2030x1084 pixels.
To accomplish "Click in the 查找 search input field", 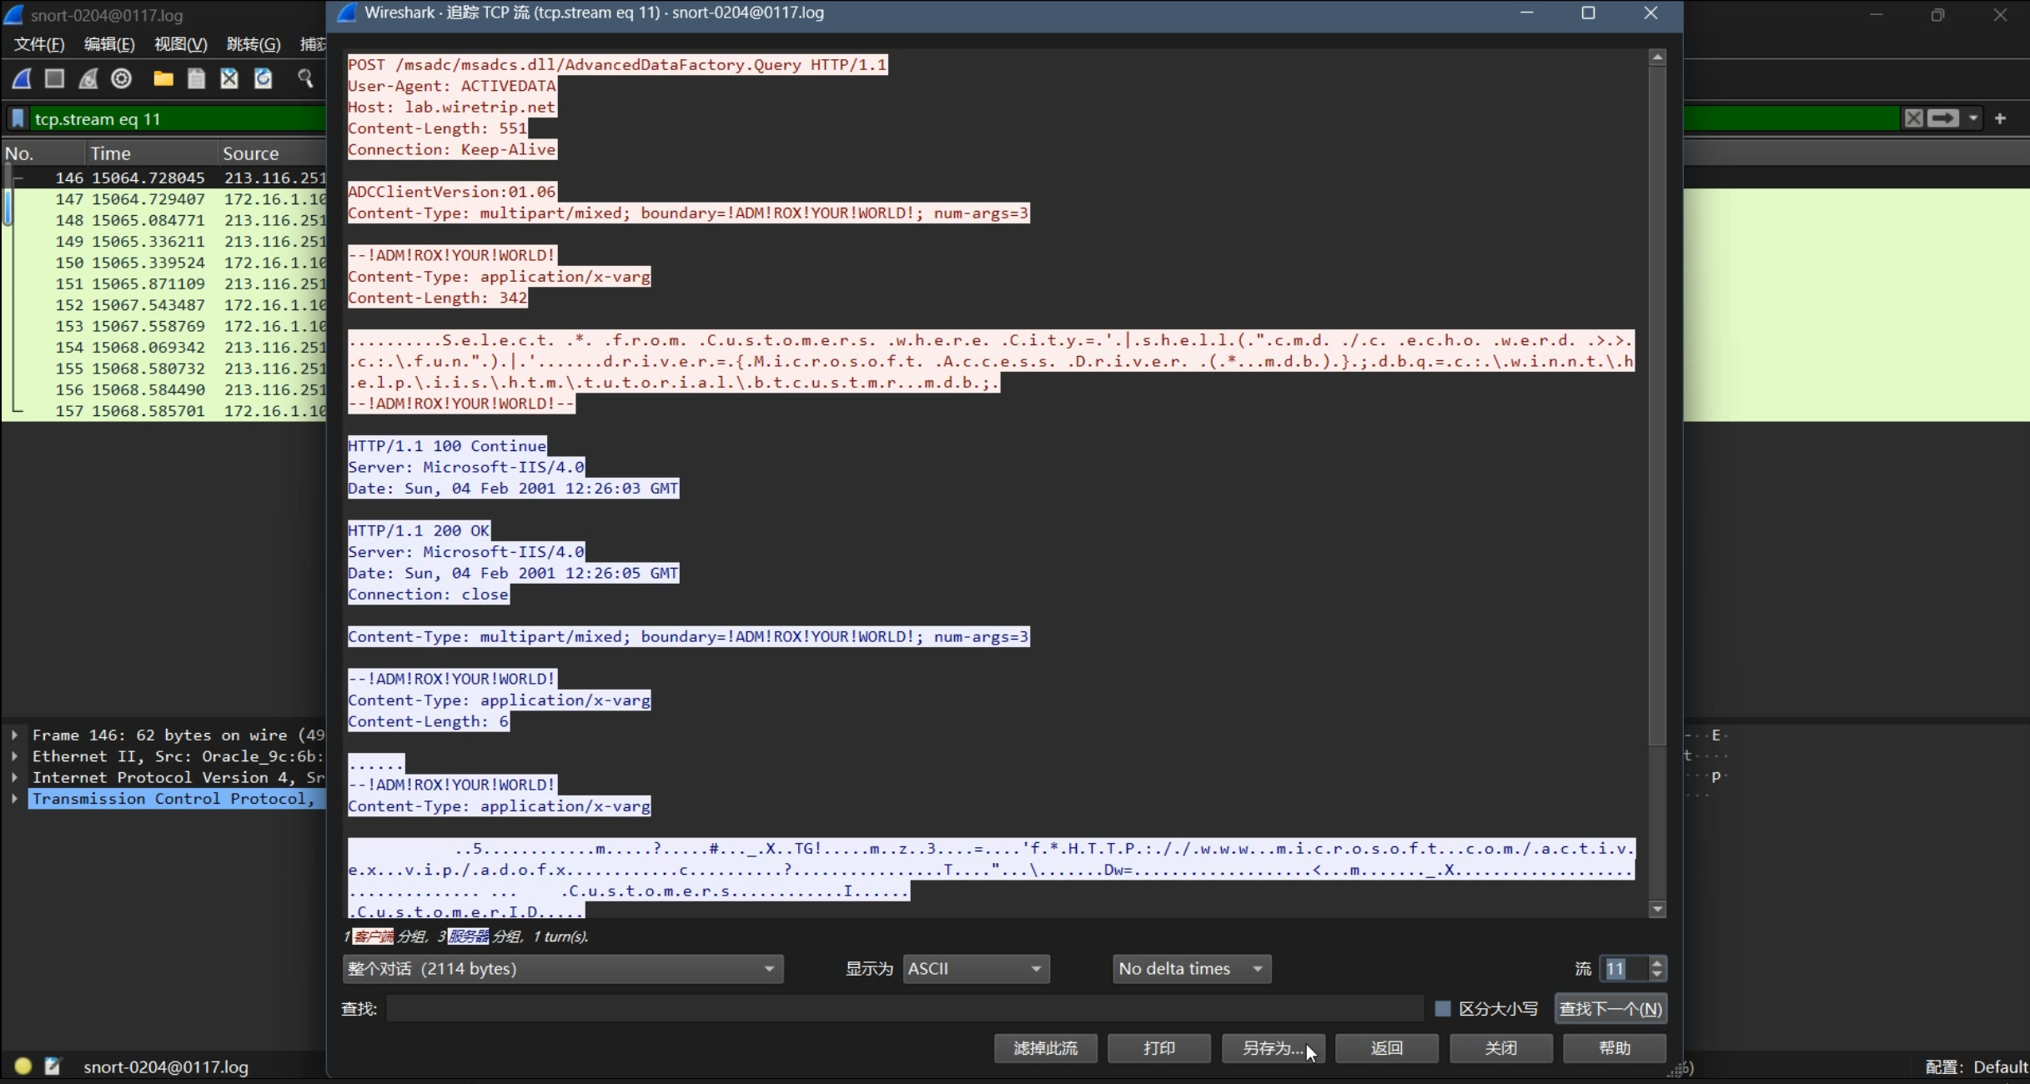I will (x=904, y=1008).
